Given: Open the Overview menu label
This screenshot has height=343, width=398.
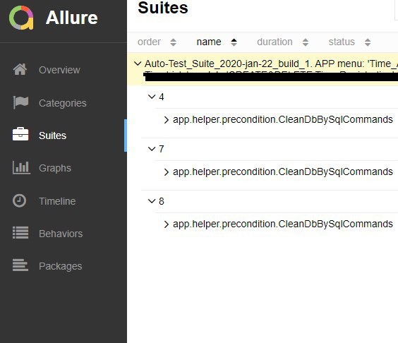Looking at the screenshot, I should [x=59, y=70].
